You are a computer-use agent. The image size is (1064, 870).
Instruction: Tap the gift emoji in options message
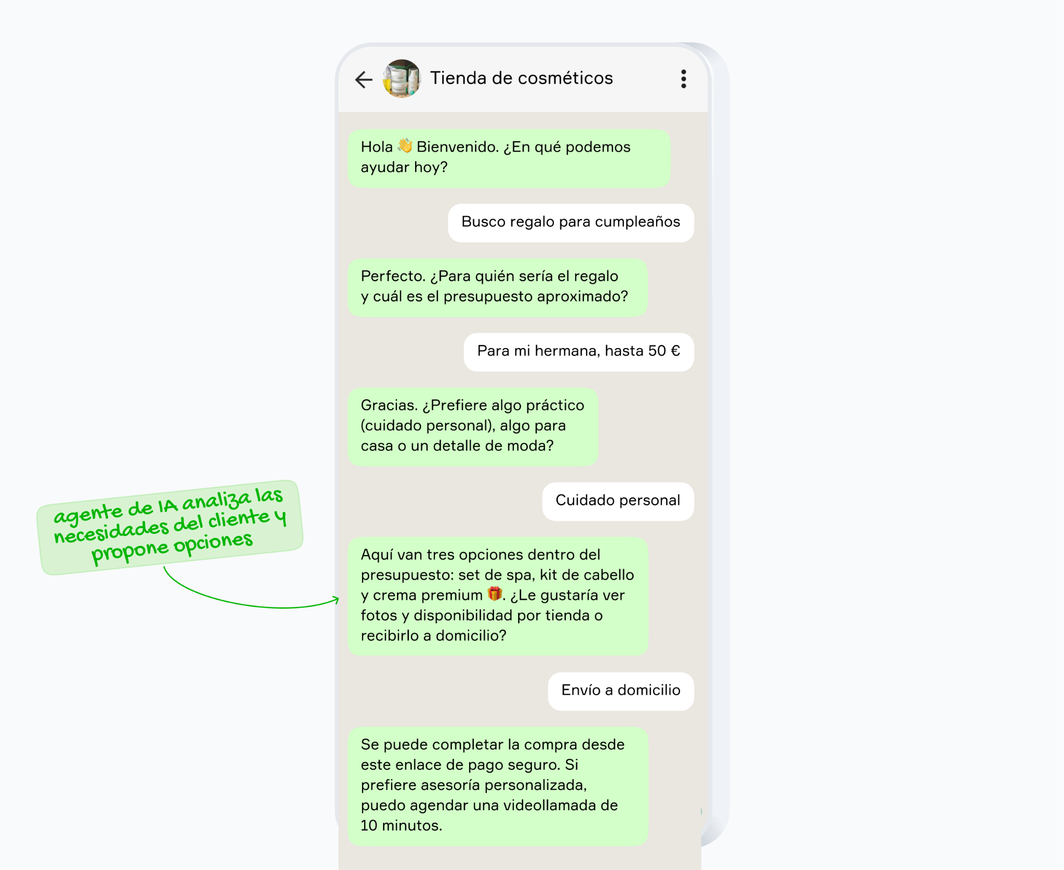pyautogui.click(x=495, y=594)
